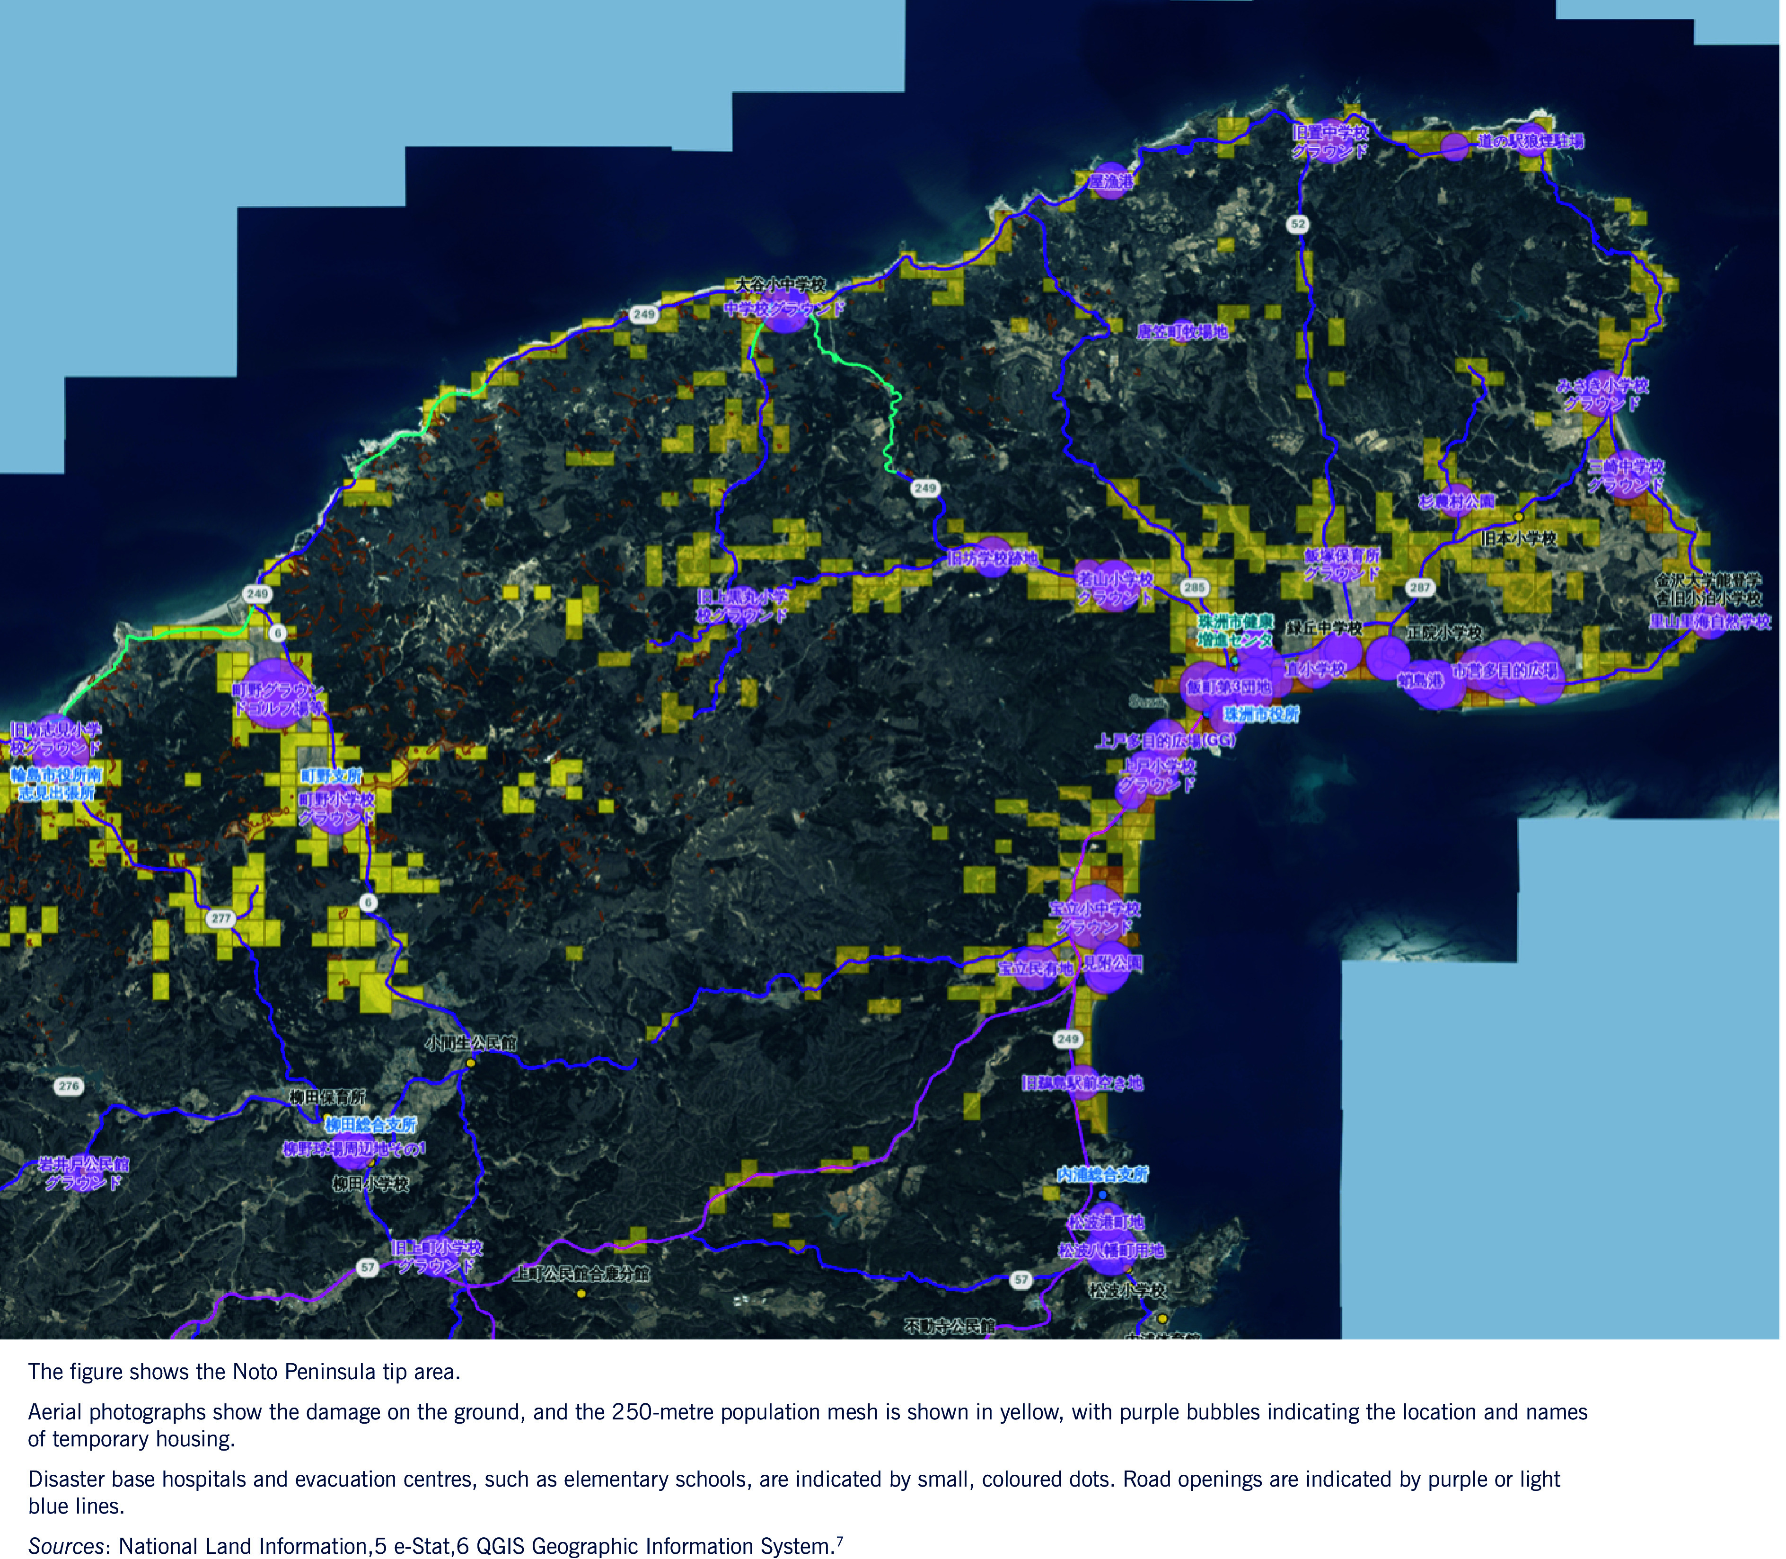Screen dimensions: 1786x1559
Task: Click the route 277 road shield
Action: [x=221, y=920]
